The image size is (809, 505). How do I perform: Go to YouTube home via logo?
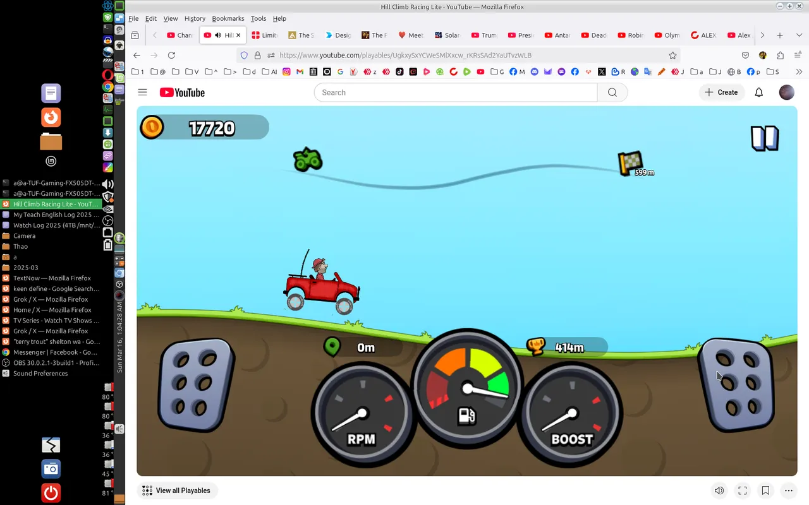click(x=182, y=93)
